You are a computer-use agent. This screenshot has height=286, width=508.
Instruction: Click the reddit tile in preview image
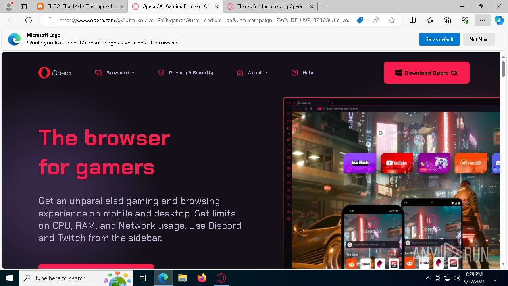471,163
